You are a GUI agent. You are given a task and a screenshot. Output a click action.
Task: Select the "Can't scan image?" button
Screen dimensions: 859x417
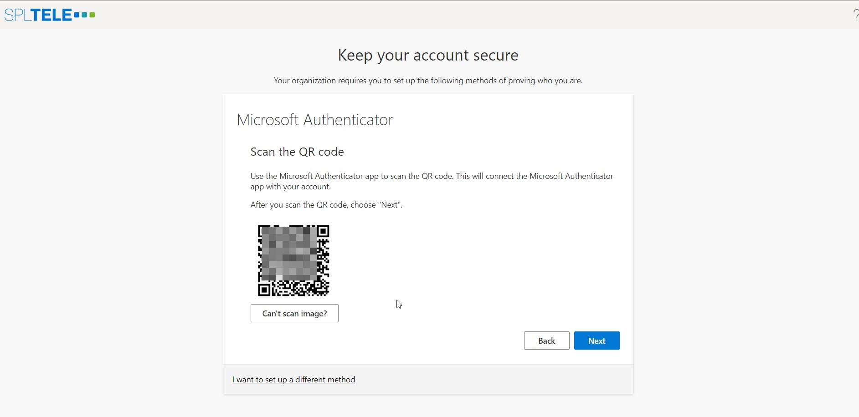coord(294,313)
